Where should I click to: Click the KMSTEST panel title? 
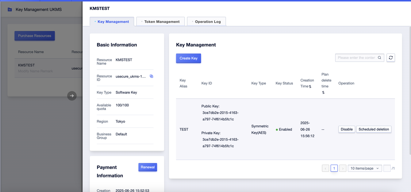tap(99, 8)
